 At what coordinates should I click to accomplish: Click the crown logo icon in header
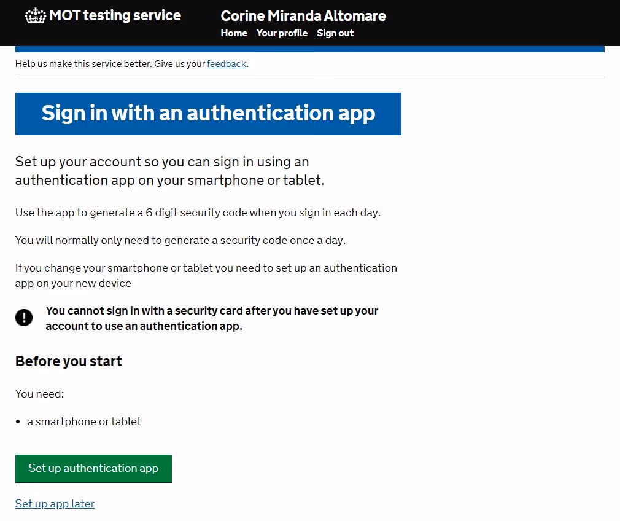point(35,16)
